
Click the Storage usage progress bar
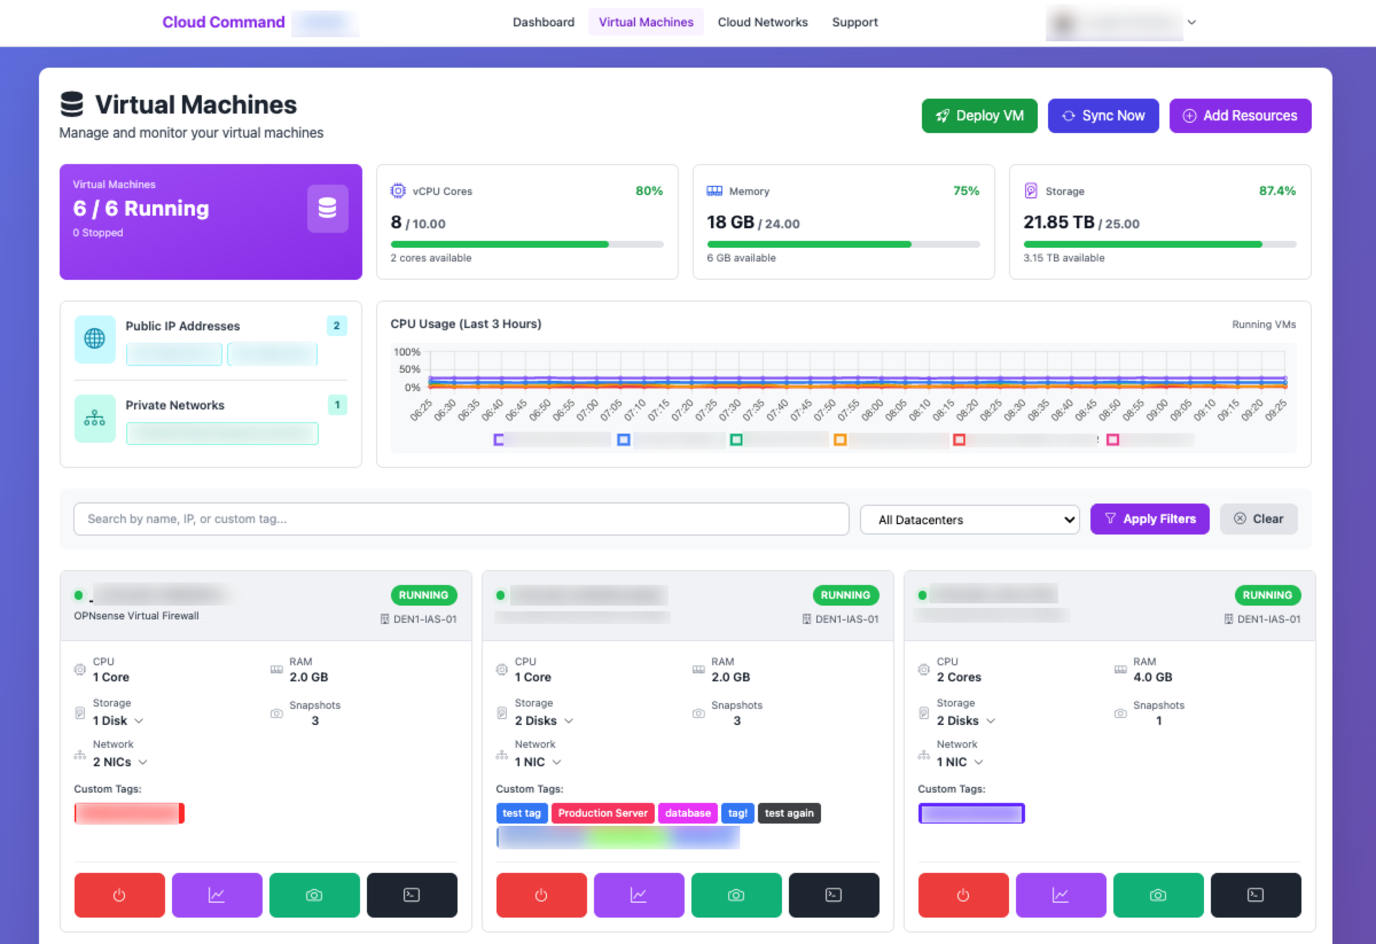pyautogui.click(x=1159, y=244)
